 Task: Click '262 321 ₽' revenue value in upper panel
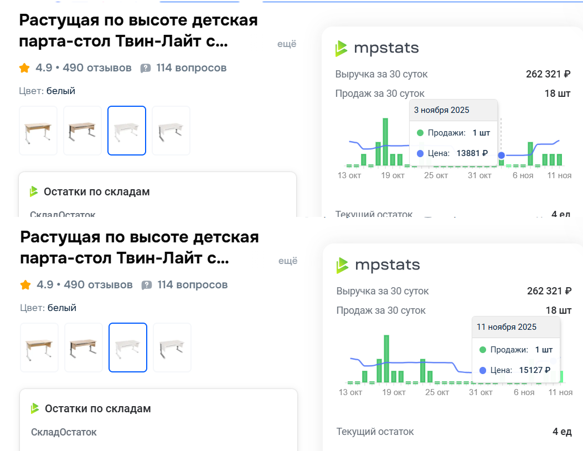pos(548,74)
